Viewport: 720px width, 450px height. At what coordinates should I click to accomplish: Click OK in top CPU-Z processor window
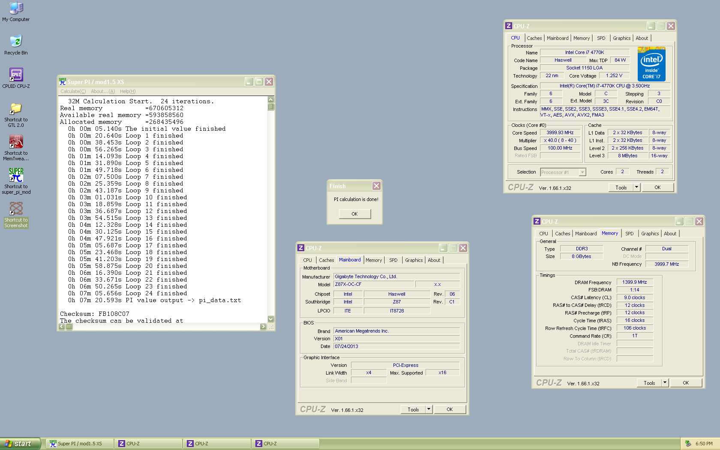[657, 187]
